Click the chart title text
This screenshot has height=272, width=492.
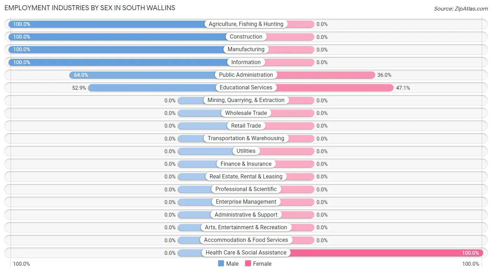[x=90, y=8]
